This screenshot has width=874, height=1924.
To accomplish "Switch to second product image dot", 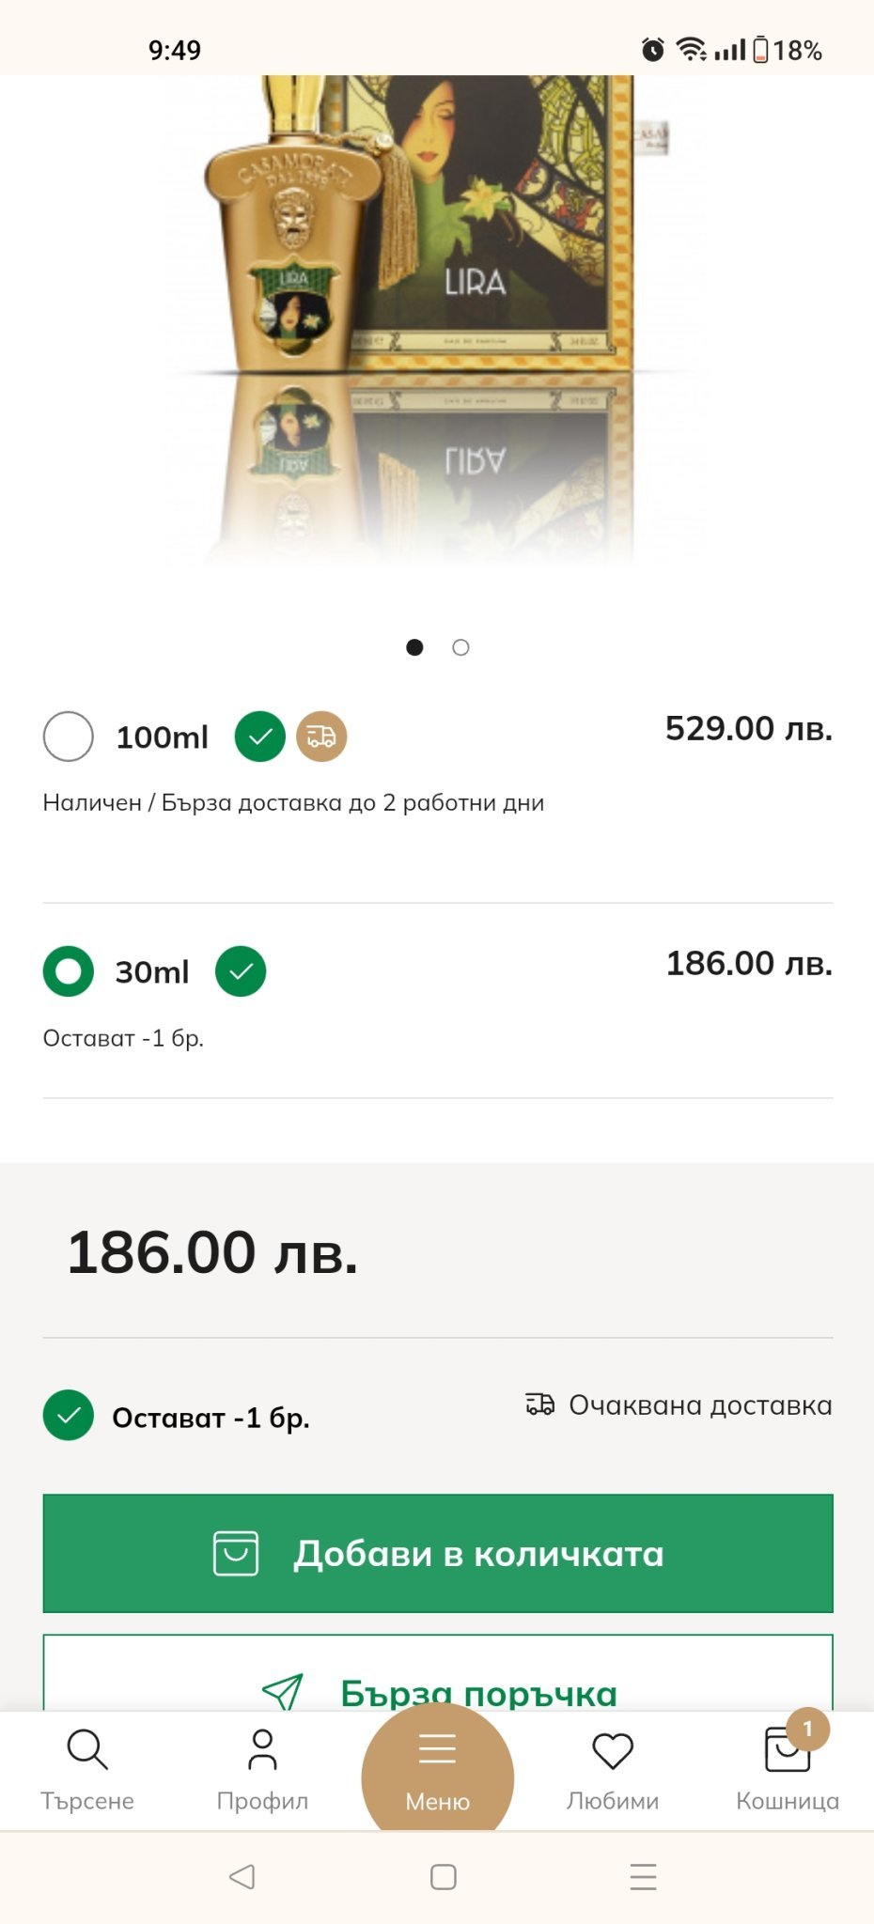I will (x=460, y=647).
